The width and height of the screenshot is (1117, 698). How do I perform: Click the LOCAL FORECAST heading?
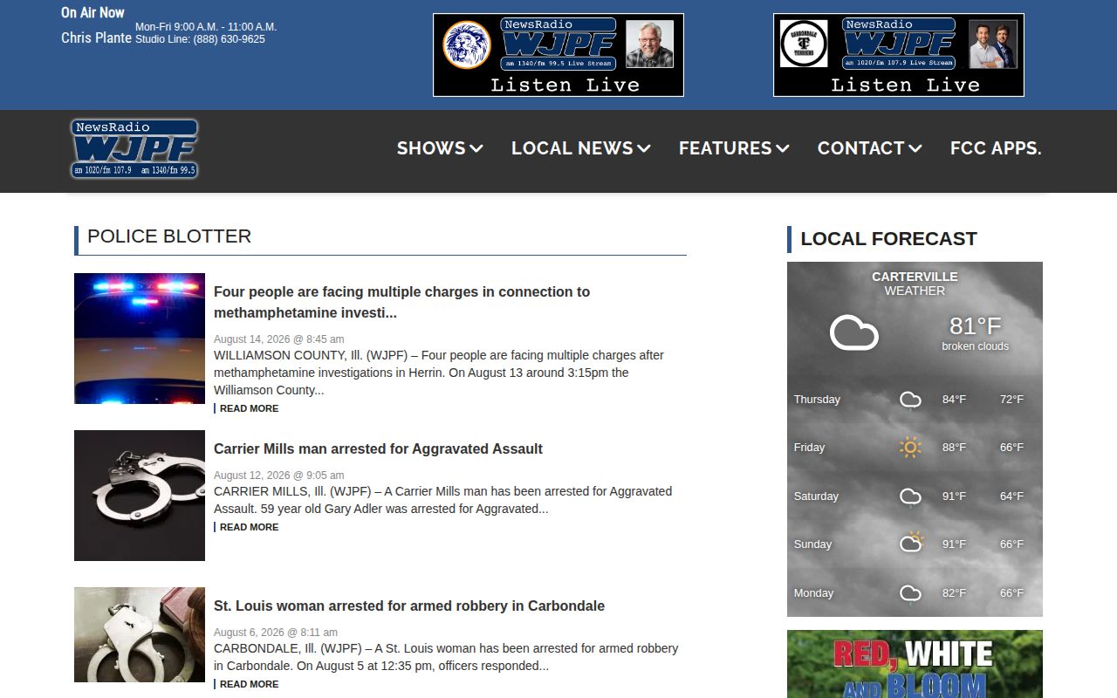click(x=888, y=239)
